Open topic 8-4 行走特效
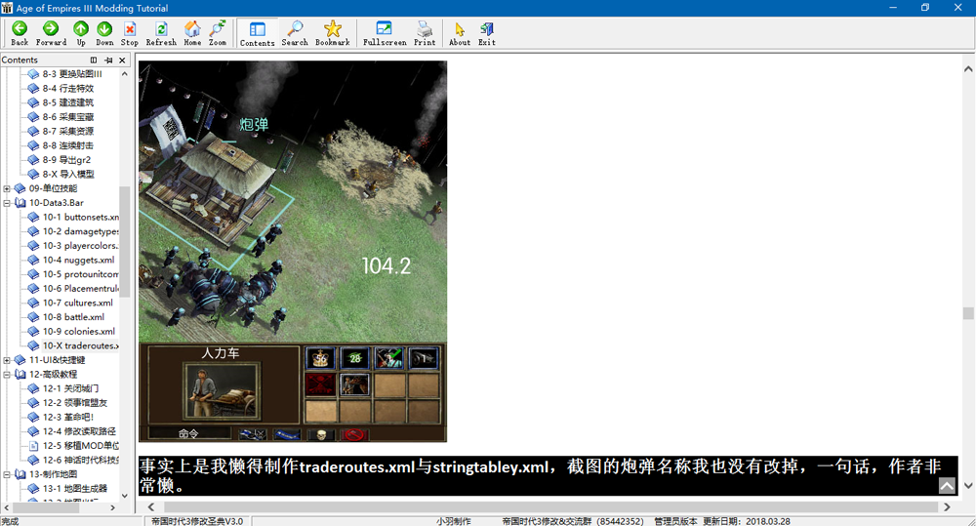This screenshot has height=526, width=976. coord(68,89)
